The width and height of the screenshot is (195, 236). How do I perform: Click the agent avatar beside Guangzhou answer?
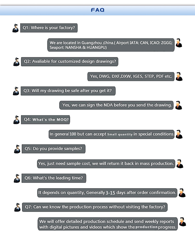point(179,43)
